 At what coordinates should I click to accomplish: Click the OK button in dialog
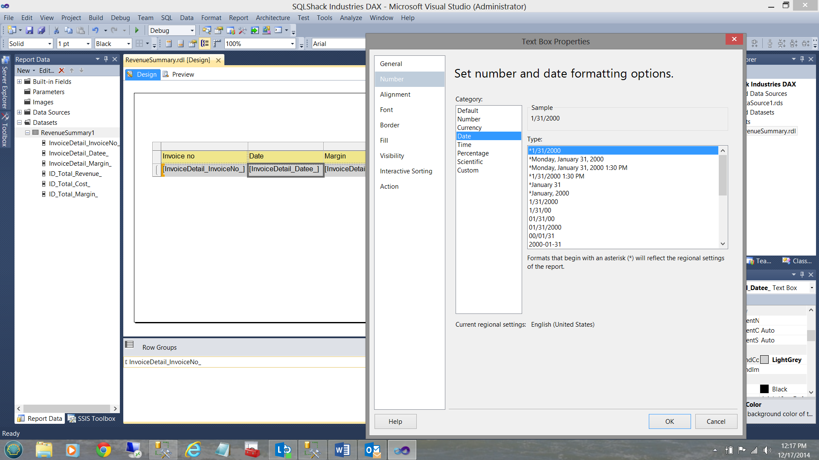coord(669,421)
